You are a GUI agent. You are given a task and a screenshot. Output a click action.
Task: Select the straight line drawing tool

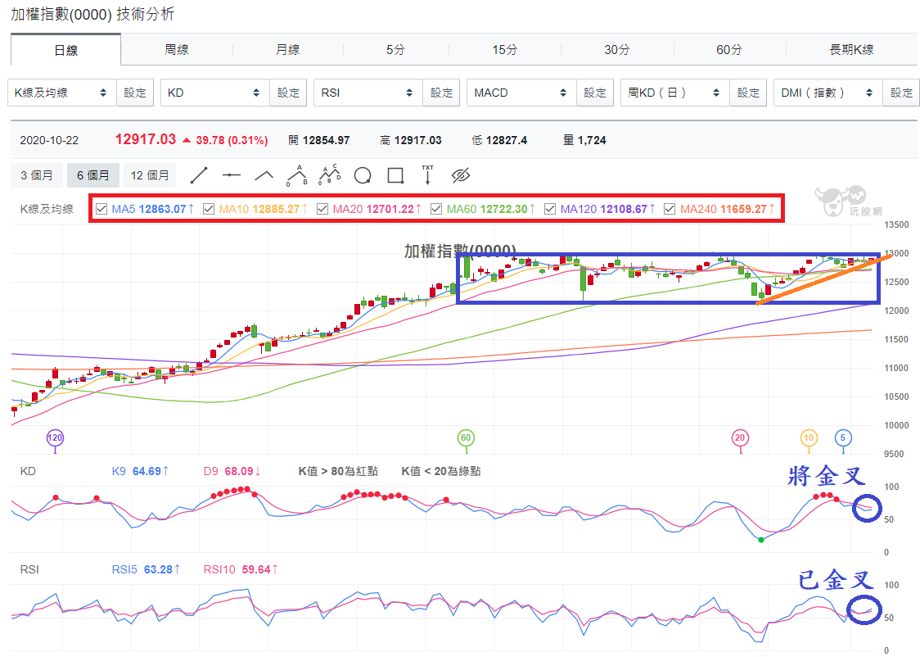(x=199, y=175)
